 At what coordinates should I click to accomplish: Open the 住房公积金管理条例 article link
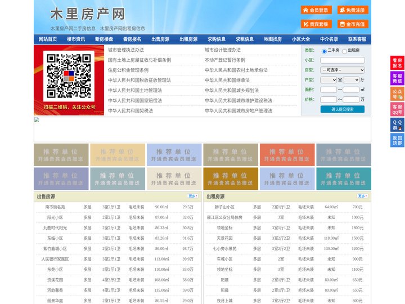(128, 70)
